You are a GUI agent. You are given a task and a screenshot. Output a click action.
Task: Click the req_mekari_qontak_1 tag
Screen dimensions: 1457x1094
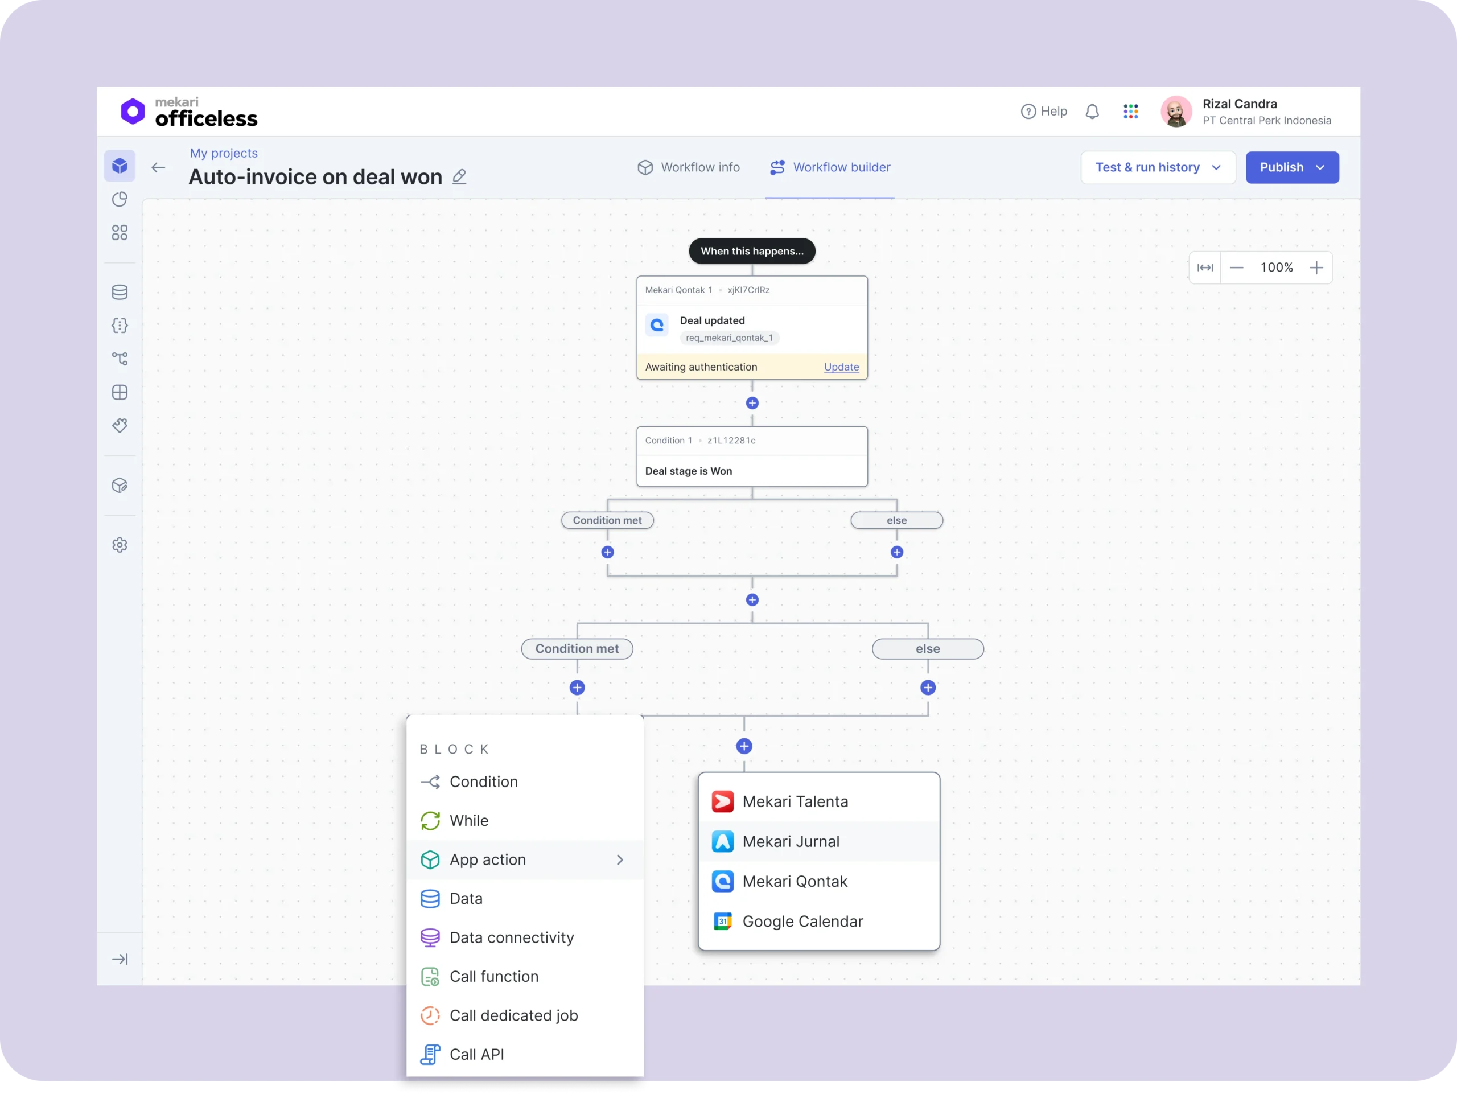(x=729, y=338)
